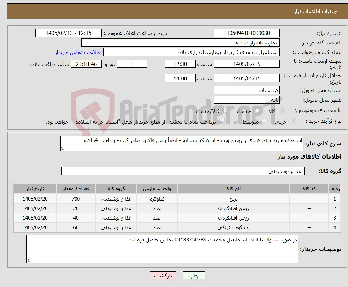This screenshot has height=287, width=348.
Task: Click the بازگشت (back) button
Action: [x=163, y=275]
